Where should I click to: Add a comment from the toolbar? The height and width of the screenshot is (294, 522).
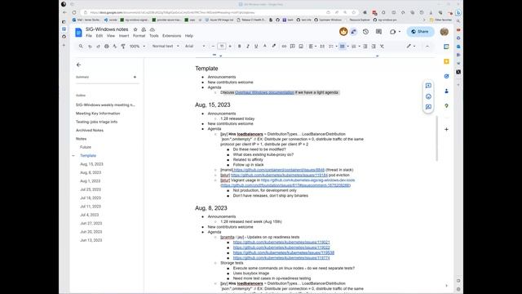[x=292, y=47]
